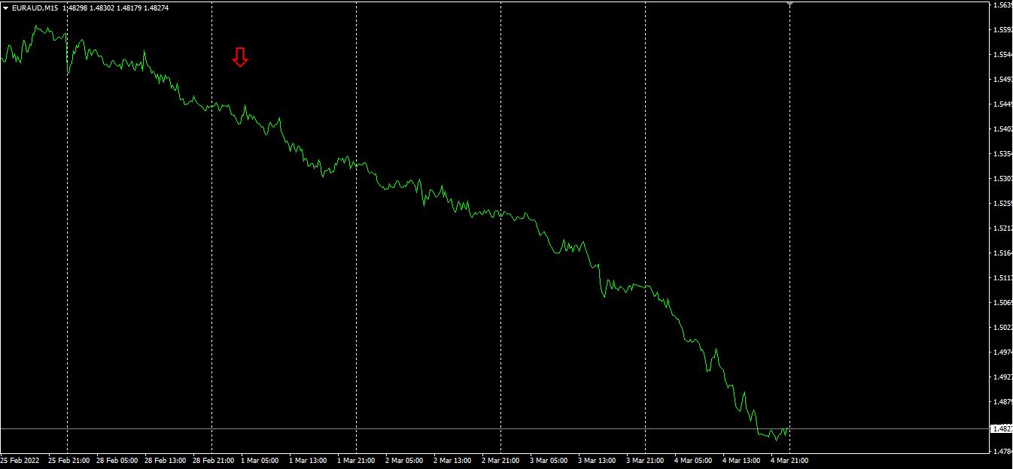This screenshot has height=469, width=1013.
Task: Click the 28 Feb 05:00 time label
Action: [x=117, y=460]
